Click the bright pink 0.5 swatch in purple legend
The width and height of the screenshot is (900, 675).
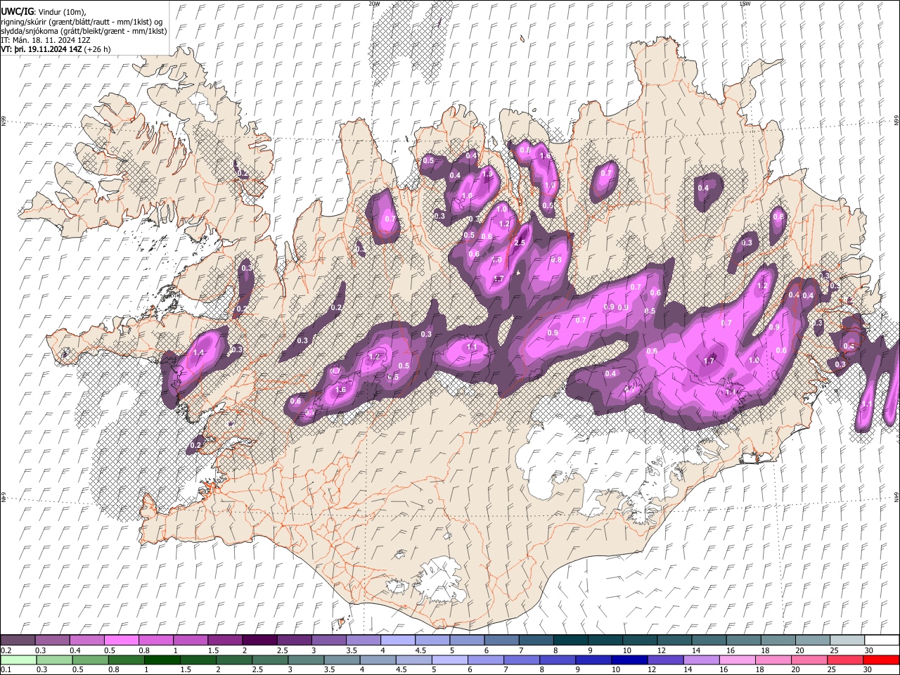[121, 641]
